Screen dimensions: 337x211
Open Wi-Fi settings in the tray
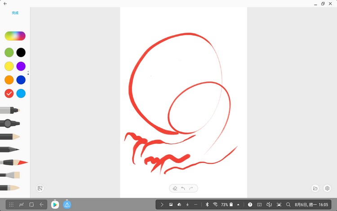point(215,205)
